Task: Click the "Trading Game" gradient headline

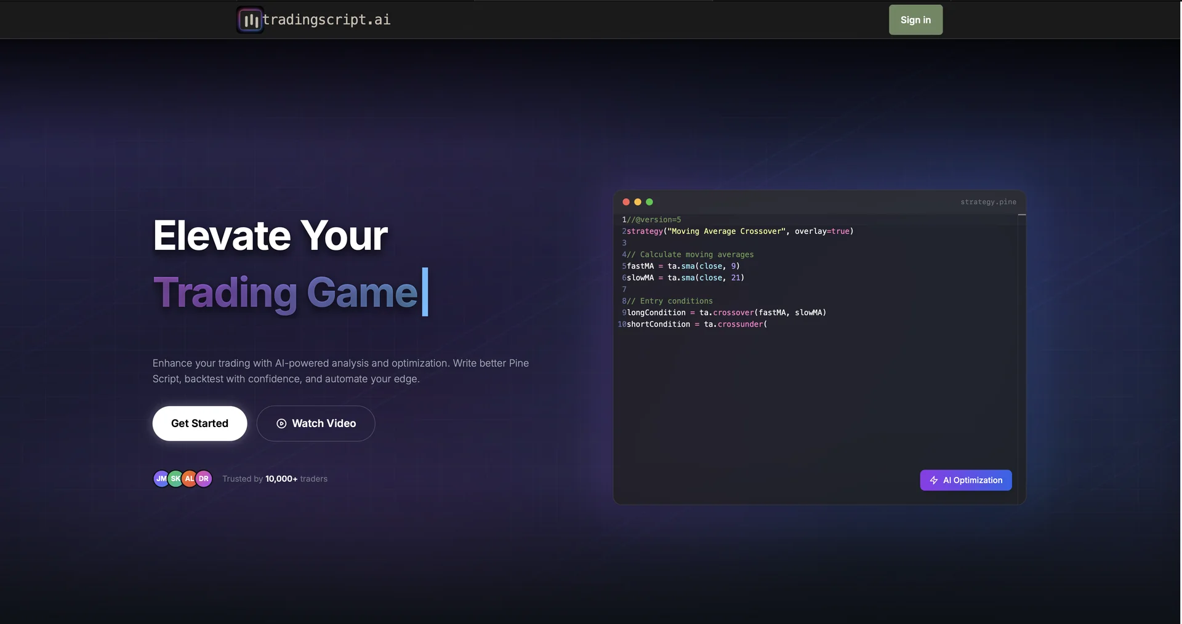Action: pos(286,292)
